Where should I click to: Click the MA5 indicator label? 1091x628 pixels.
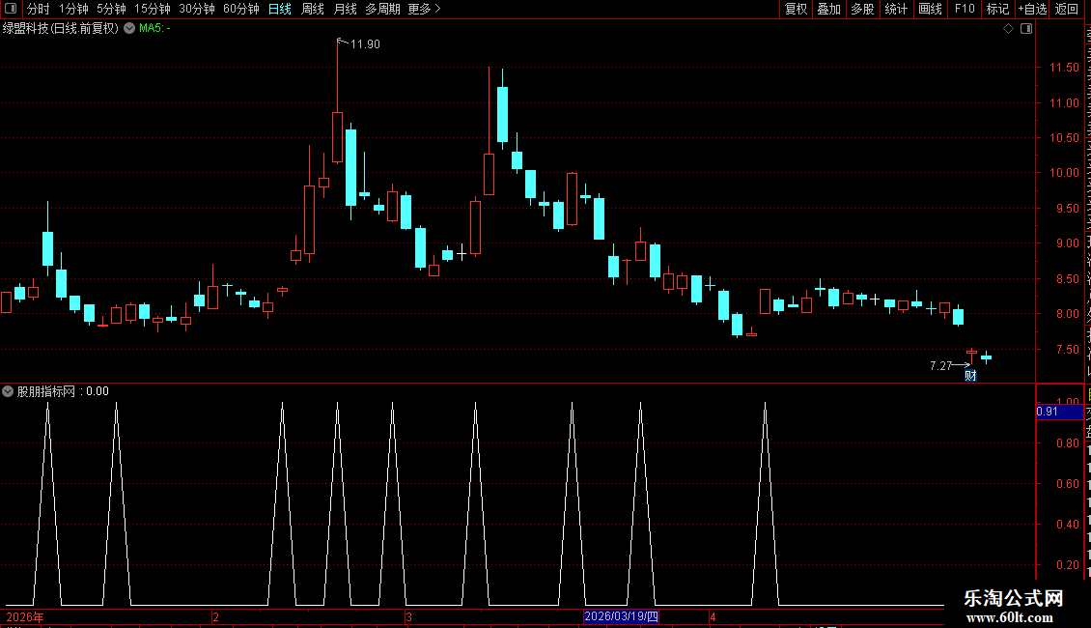(154, 29)
